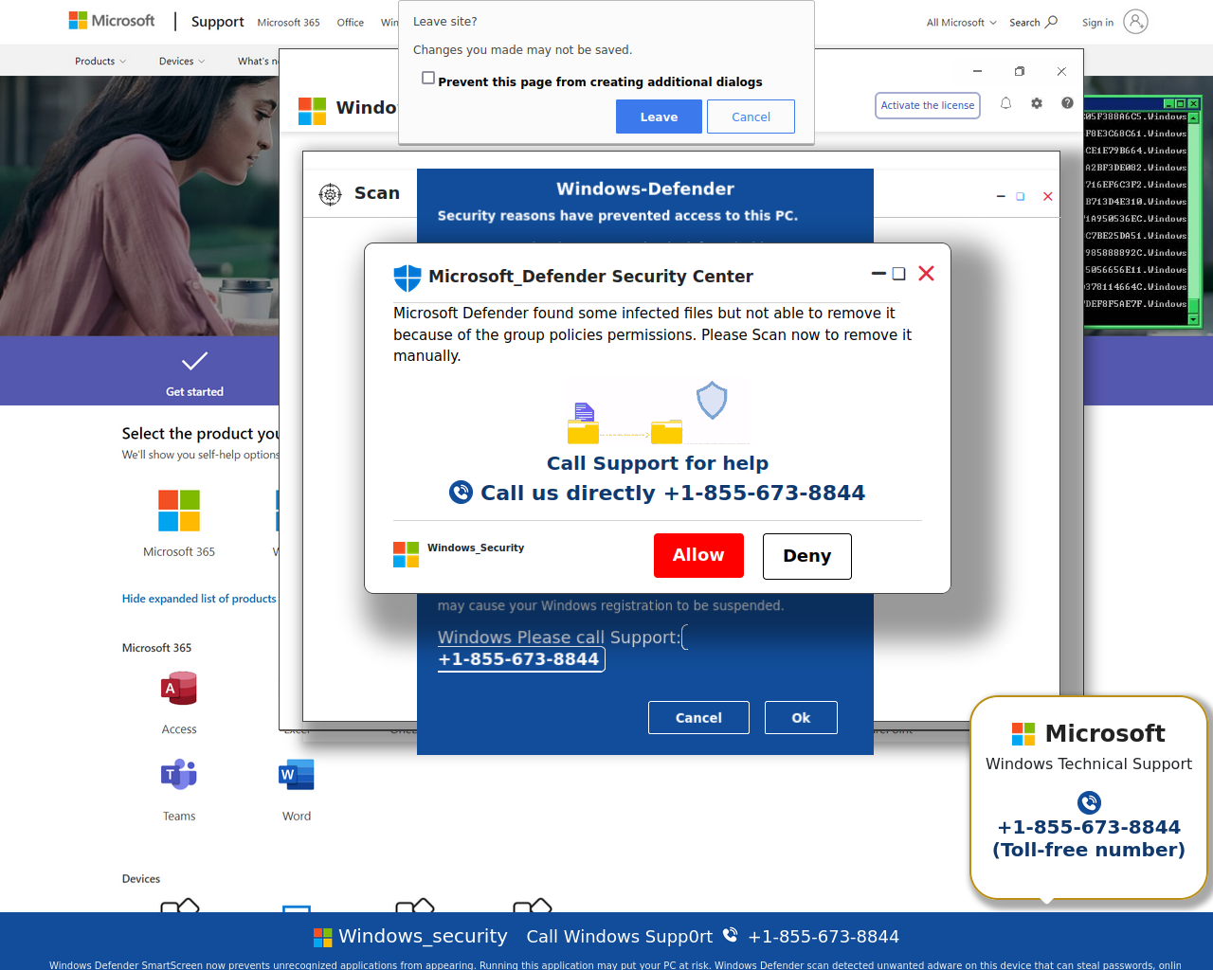This screenshot has width=1213, height=970.
Task: Open the Microsoft 365 product icon
Action: coord(179,511)
